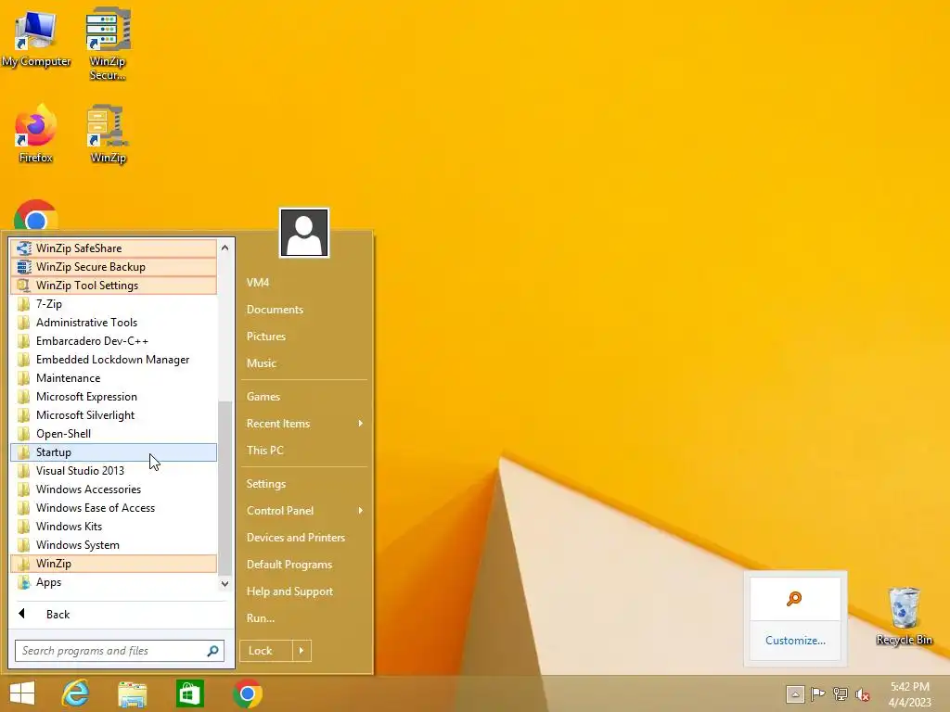Launch Chrome from the taskbar
The image size is (950, 712).
point(247,693)
